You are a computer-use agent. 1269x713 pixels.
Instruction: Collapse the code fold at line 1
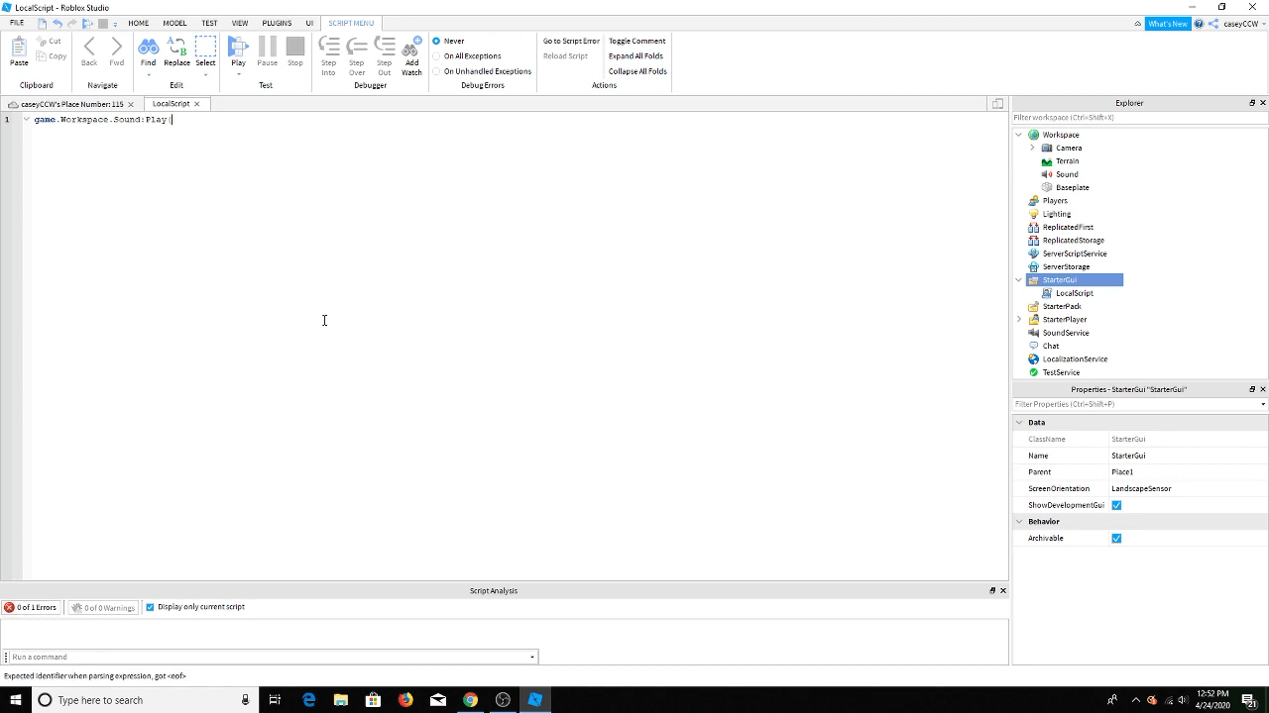[x=27, y=120]
